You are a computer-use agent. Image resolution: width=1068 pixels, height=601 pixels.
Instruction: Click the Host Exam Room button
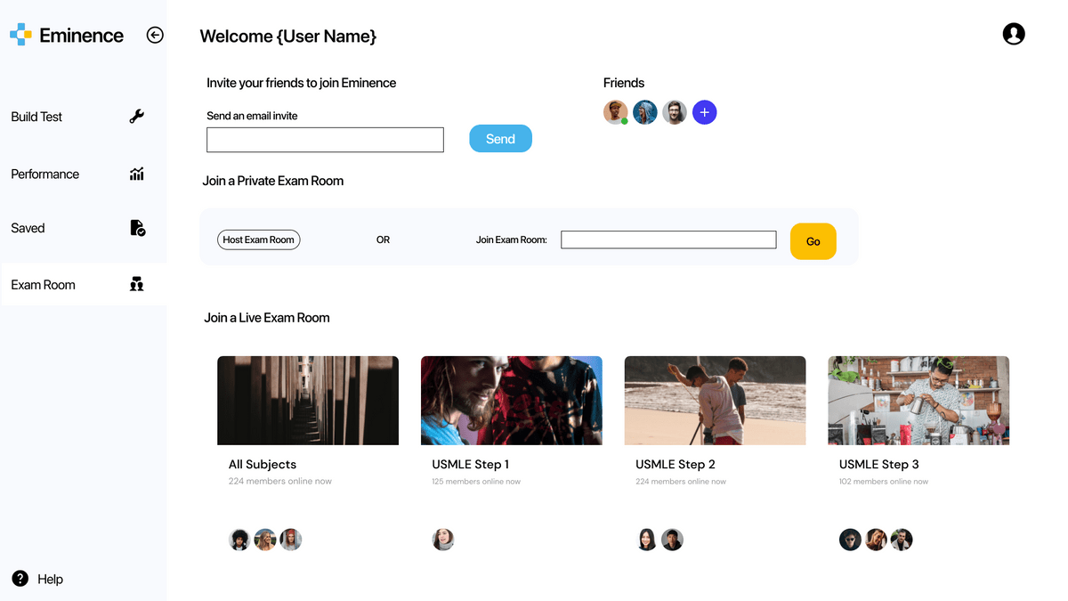[x=258, y=240]
